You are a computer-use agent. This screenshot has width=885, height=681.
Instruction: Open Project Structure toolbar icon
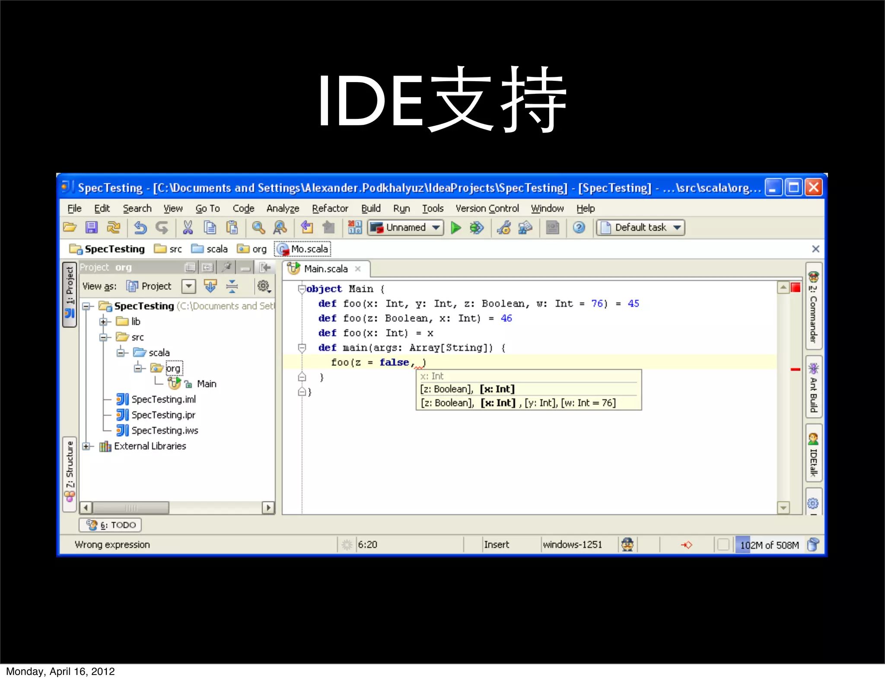[x=525, y=227]
